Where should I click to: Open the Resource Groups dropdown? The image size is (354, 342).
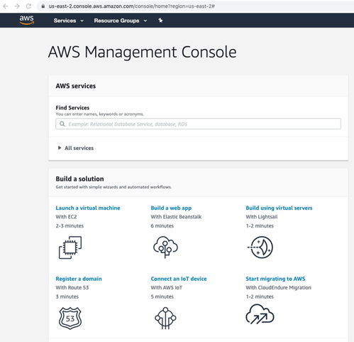pyautogui.click(x=121, y=21)
